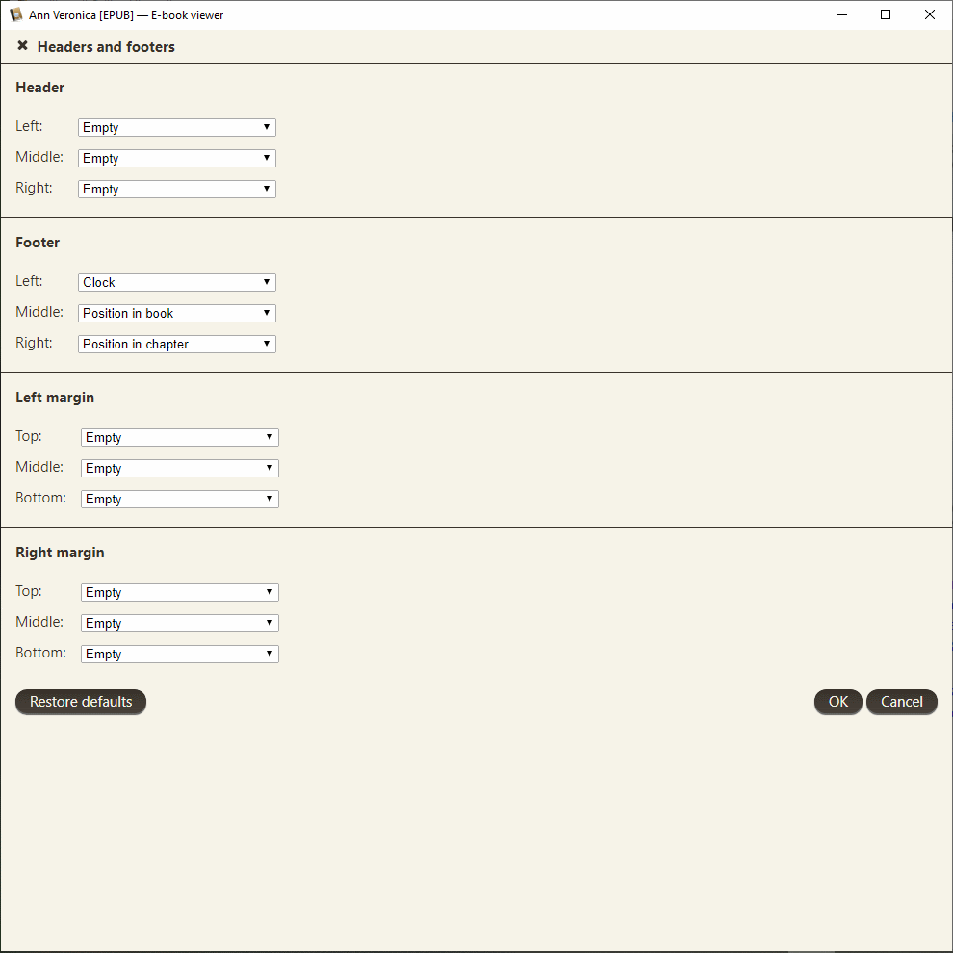Click the calibre app icon in title bar
Image resolution: width=953 pixels, height=953 pixels.
[15, 14]
